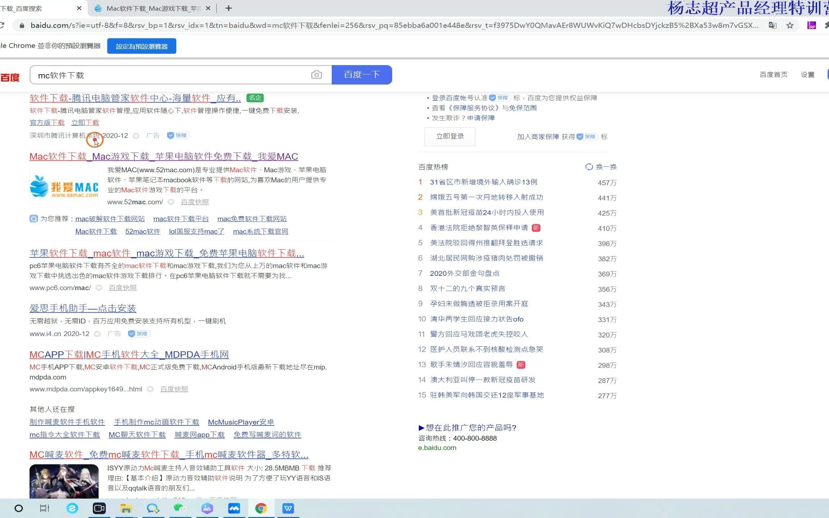Open WeChat from the taskbar
This screenshot has width=829, height=518.
(179, 508)
